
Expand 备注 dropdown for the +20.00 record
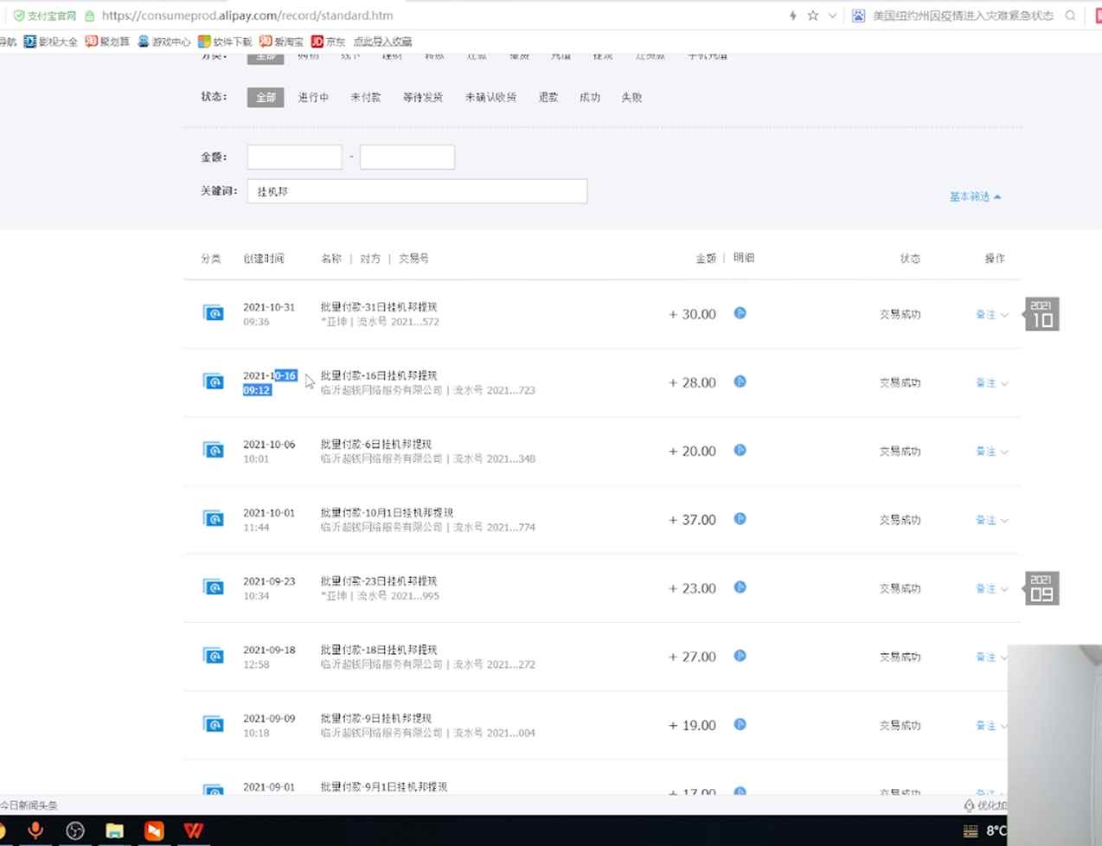[x=991, y=451]
